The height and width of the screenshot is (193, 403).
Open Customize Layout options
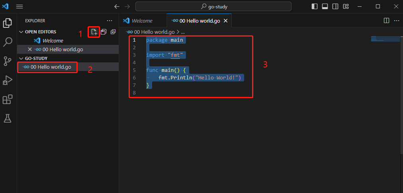pyautogui.click(x=346, y=7)
